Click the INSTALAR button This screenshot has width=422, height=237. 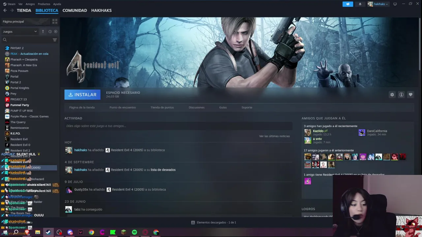tap(82, 94)
